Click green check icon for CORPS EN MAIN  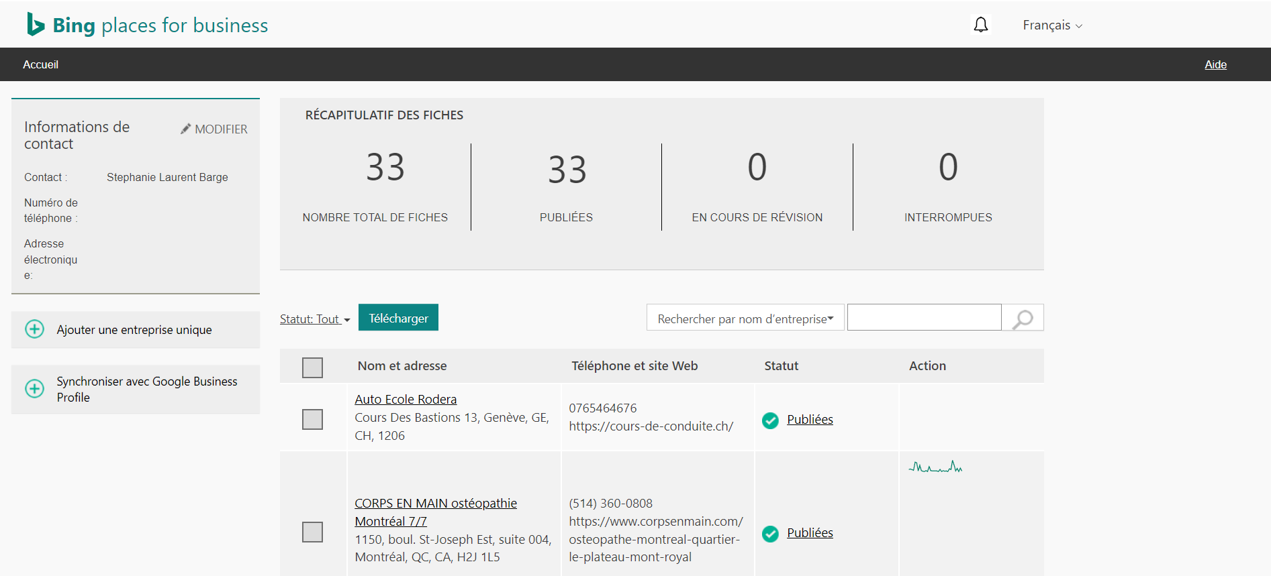(x=770, y=534)
